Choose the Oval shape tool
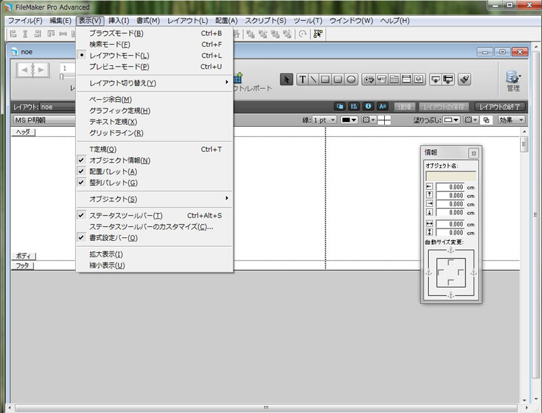This screenshot has height=413, width=542. [x=352, y=79]
